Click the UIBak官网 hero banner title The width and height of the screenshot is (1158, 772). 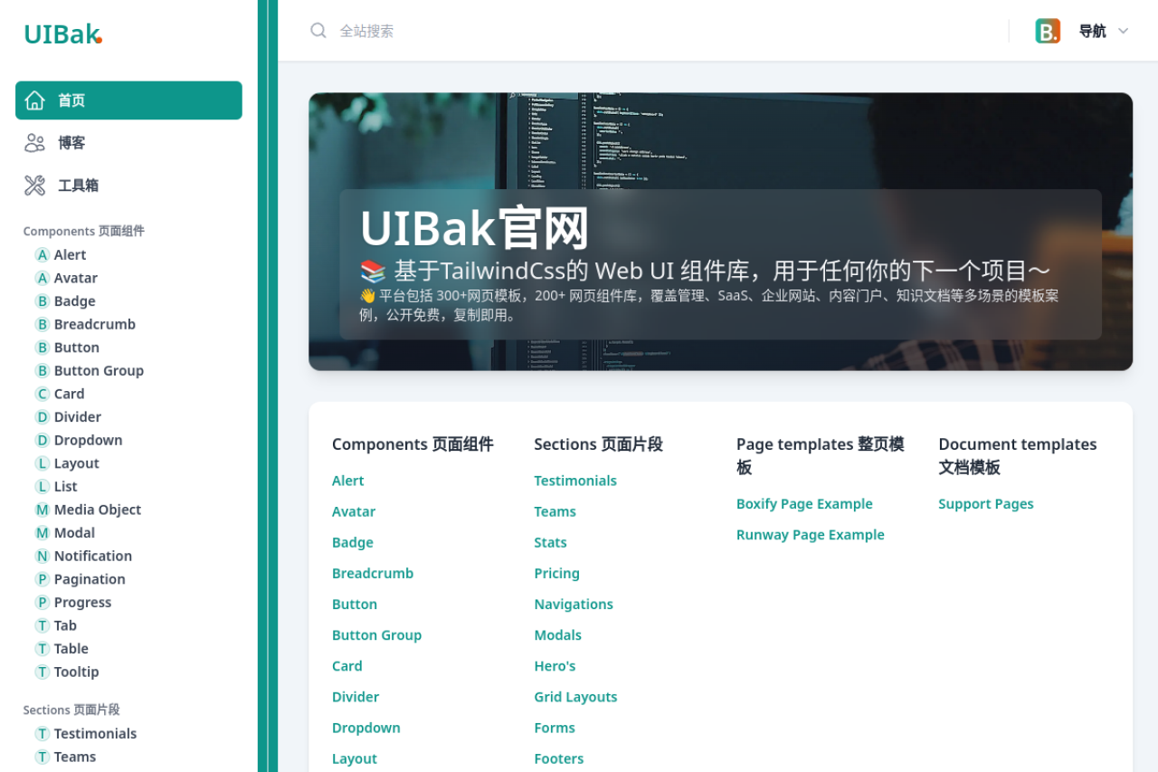pyautogui.click(x=475, y=229)
